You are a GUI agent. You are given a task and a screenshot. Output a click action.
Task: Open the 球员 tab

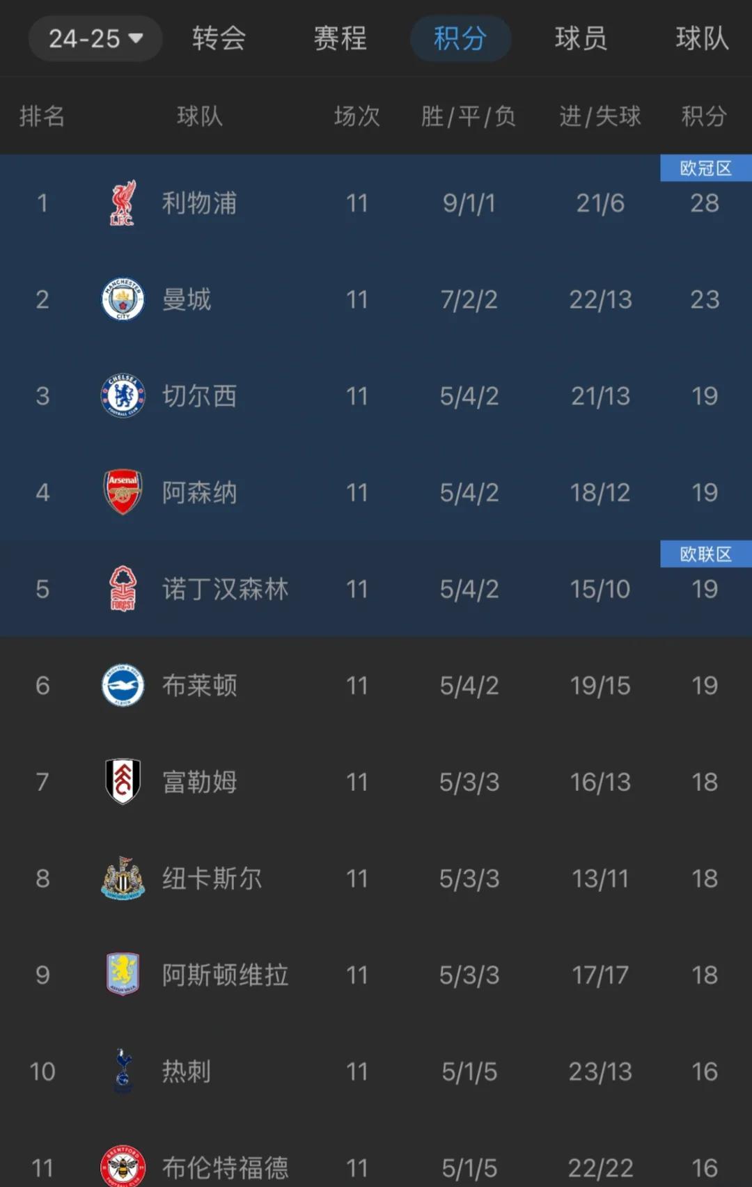[581, 38]
